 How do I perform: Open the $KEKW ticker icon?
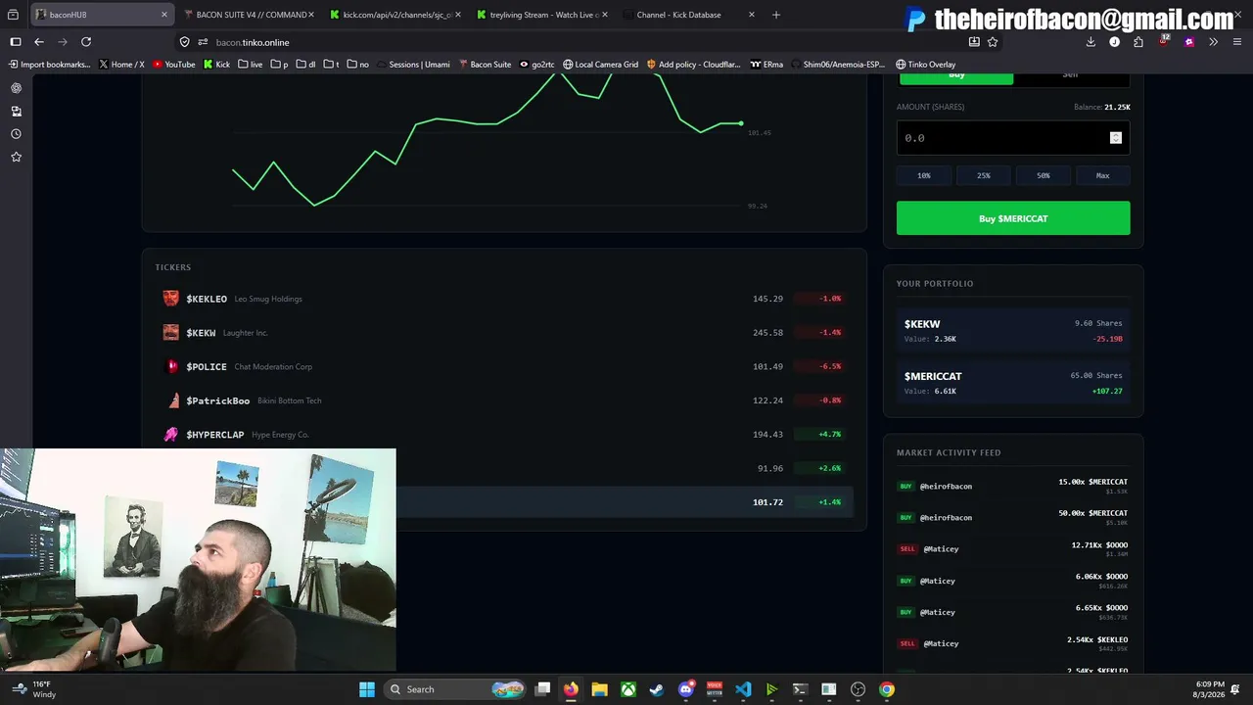pyautogui.click(x=171, y=333)
